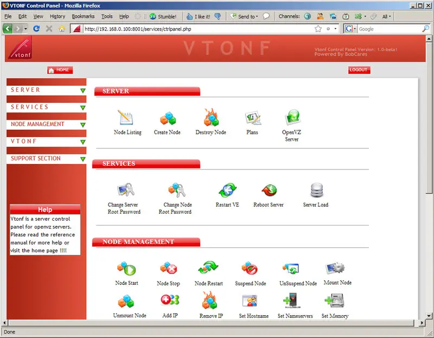
Task: Click Change Node Root Password icon
Action: coord(177,190)
